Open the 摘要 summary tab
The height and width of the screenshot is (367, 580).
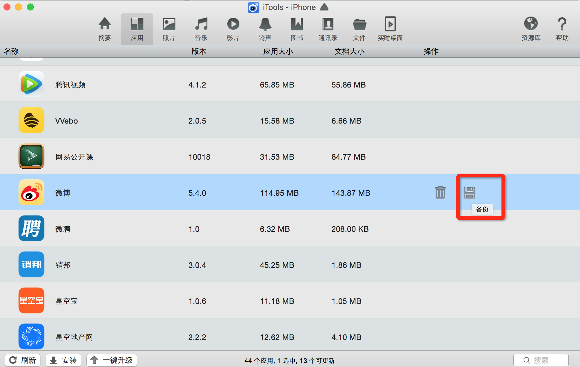coord(105,29)
